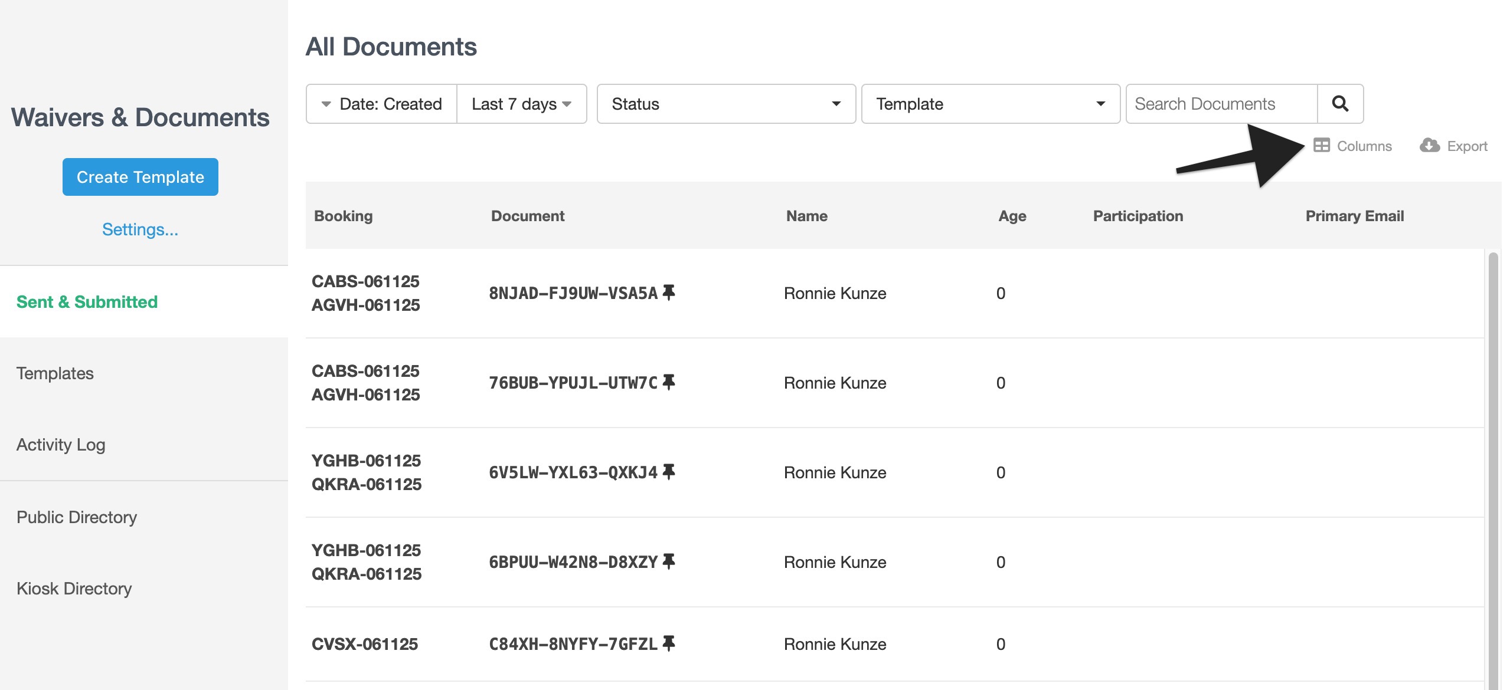This screenshot has height=690, width=1510.
Task: Expand the Template filter dropdown
Action: (x=991, y=104)
